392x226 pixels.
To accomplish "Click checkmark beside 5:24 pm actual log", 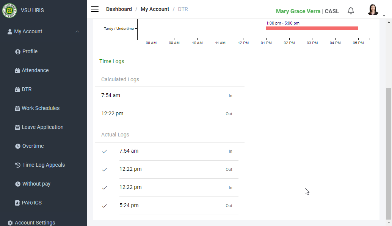I will click(105, 206).
